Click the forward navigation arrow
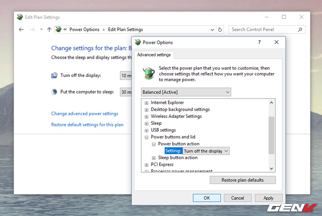This screenshot has height=216, width=322. pos(32,30)
